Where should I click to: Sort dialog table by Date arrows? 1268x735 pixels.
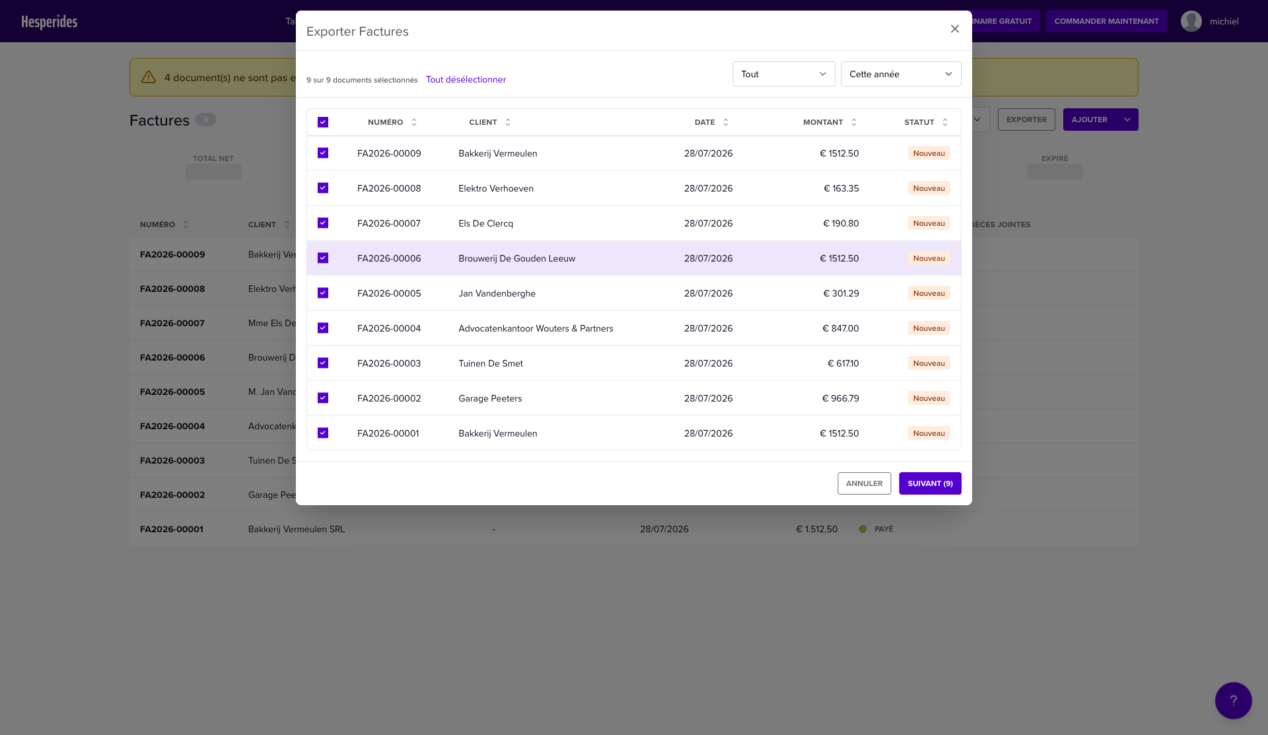tap(726, 122)
